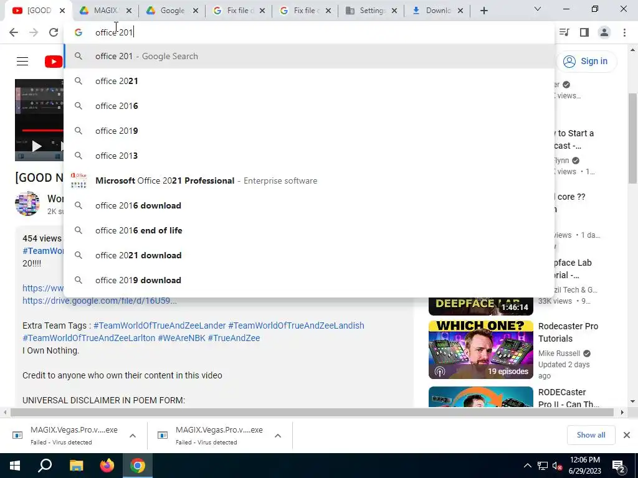Reload the page with refresh icon
The height and width of the screenshot is (478, 638).
[x=54, y=32]
